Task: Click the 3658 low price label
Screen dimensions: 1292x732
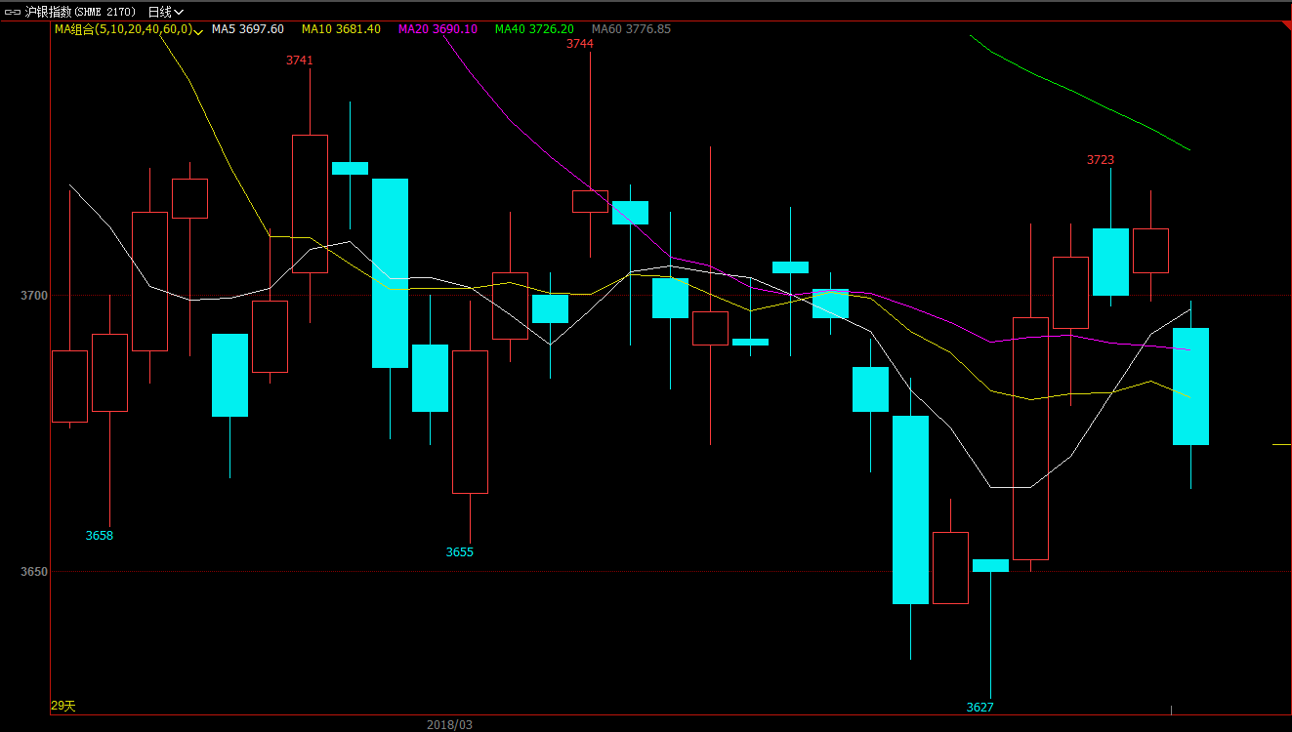Action: point(100,536)
